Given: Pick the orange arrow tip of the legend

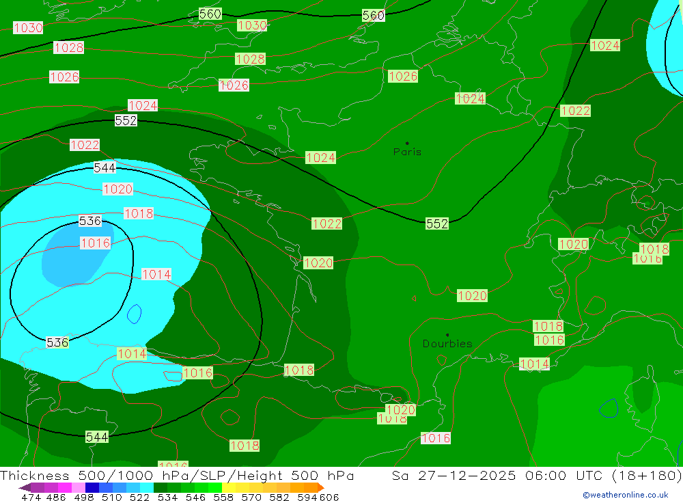Looking at the screenshot, I should pyautogui.click(x=321, y=487).
